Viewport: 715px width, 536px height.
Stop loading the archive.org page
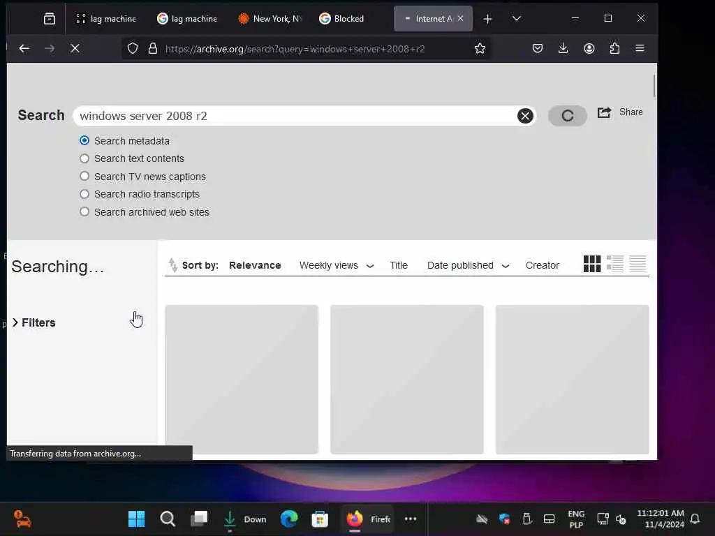pyautogui.click(x=75, y=48)
